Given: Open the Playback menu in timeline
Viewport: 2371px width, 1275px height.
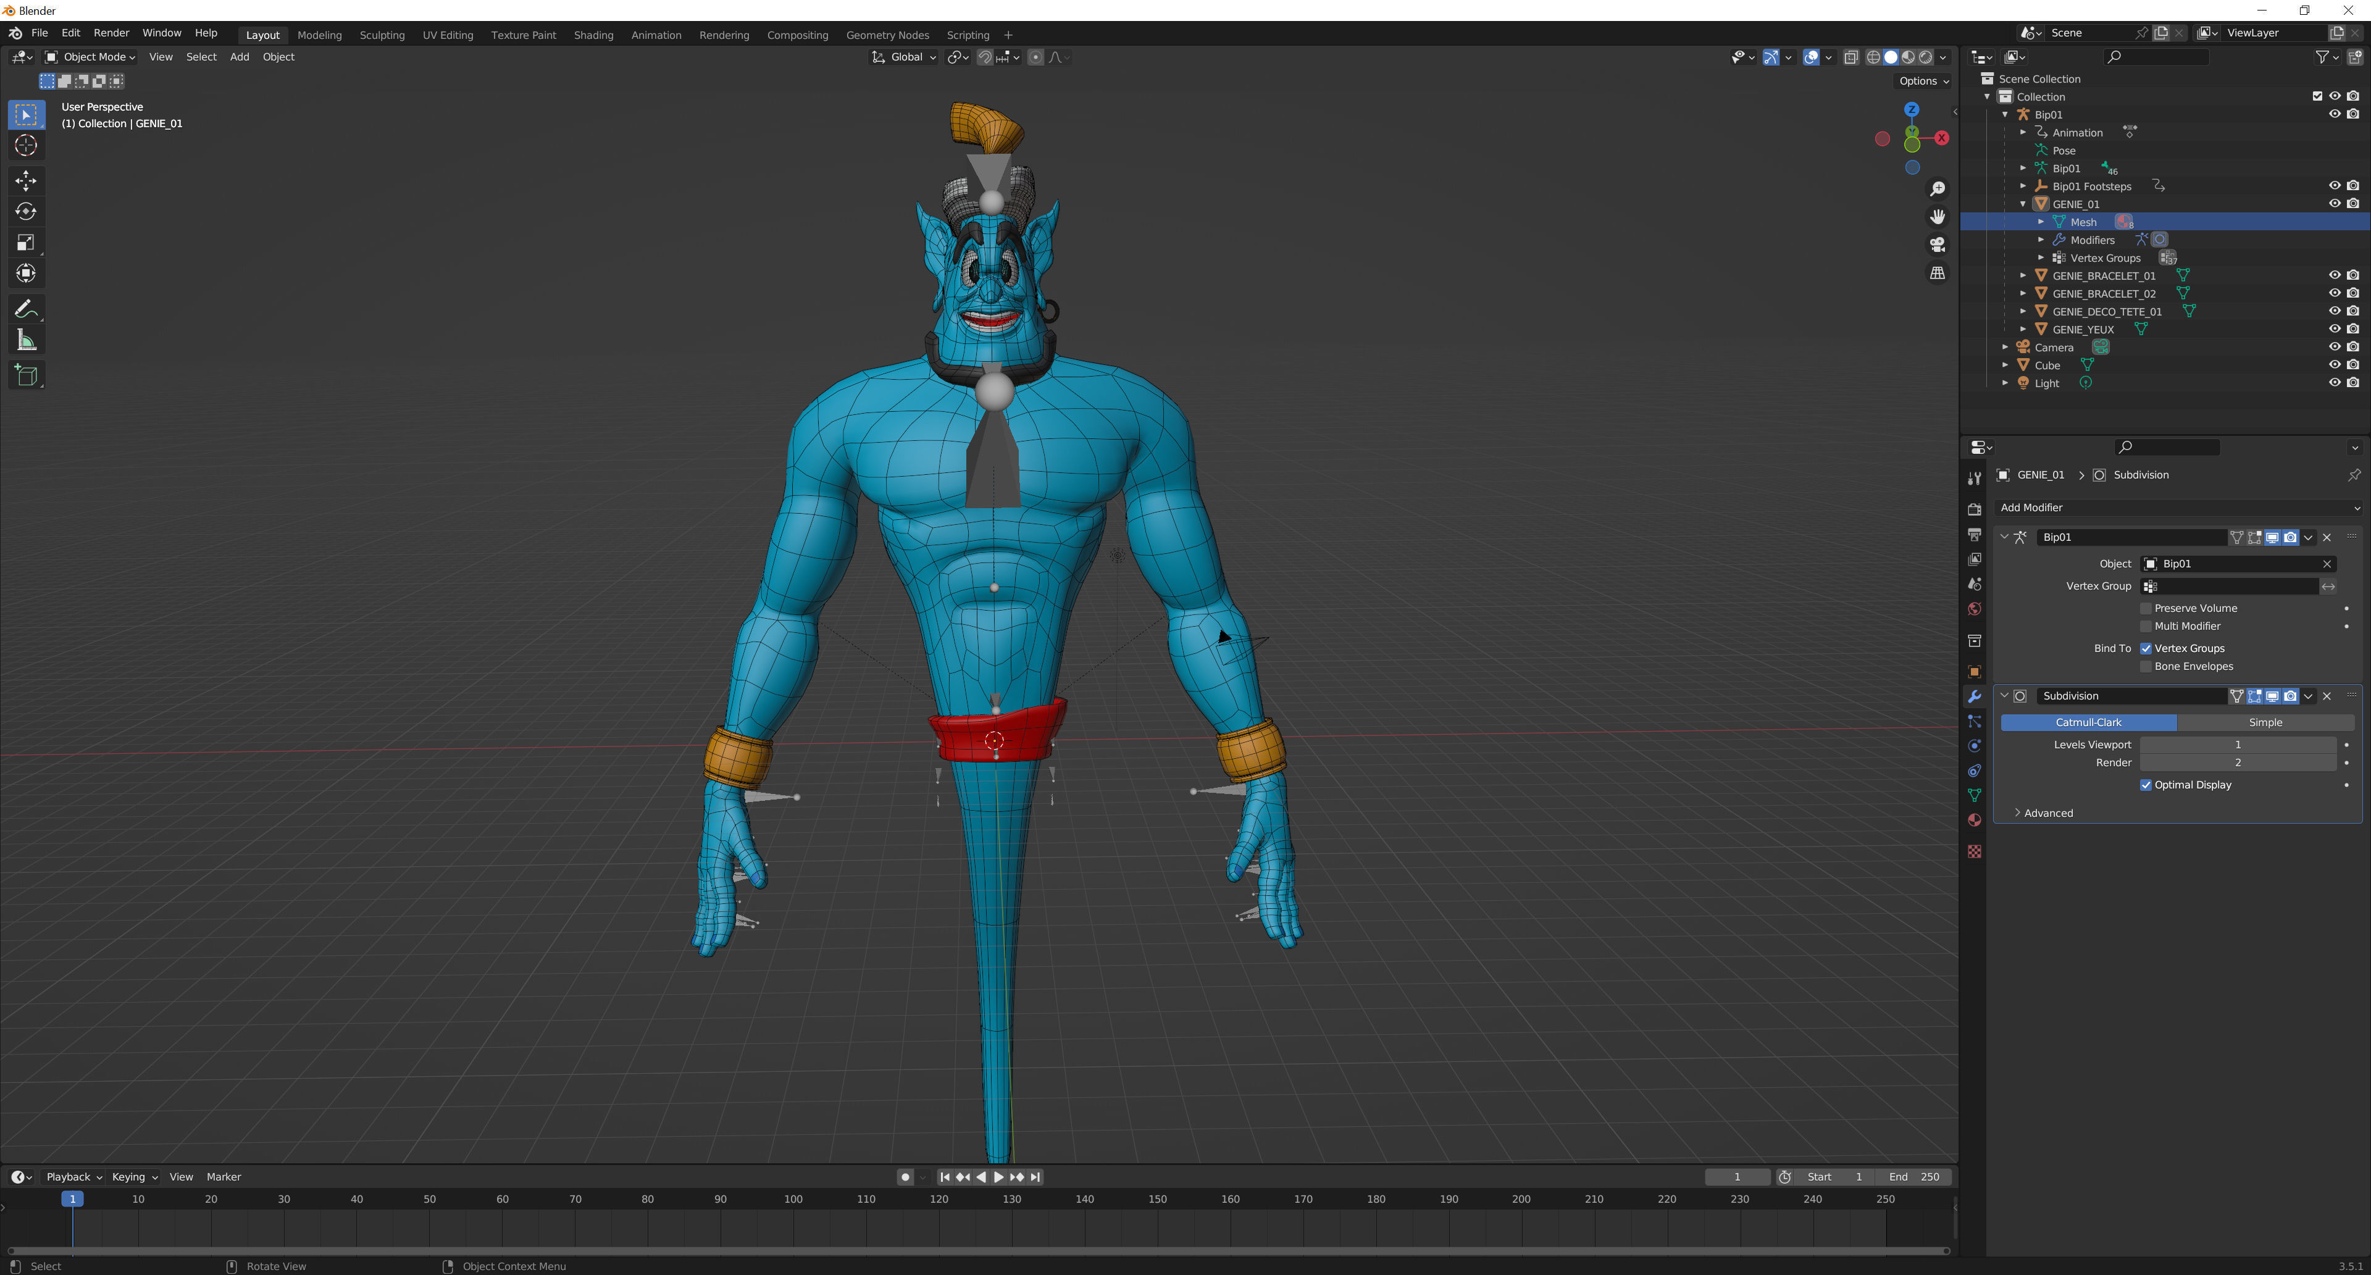Looking at the screenshot, I should tap(73, 1176).
